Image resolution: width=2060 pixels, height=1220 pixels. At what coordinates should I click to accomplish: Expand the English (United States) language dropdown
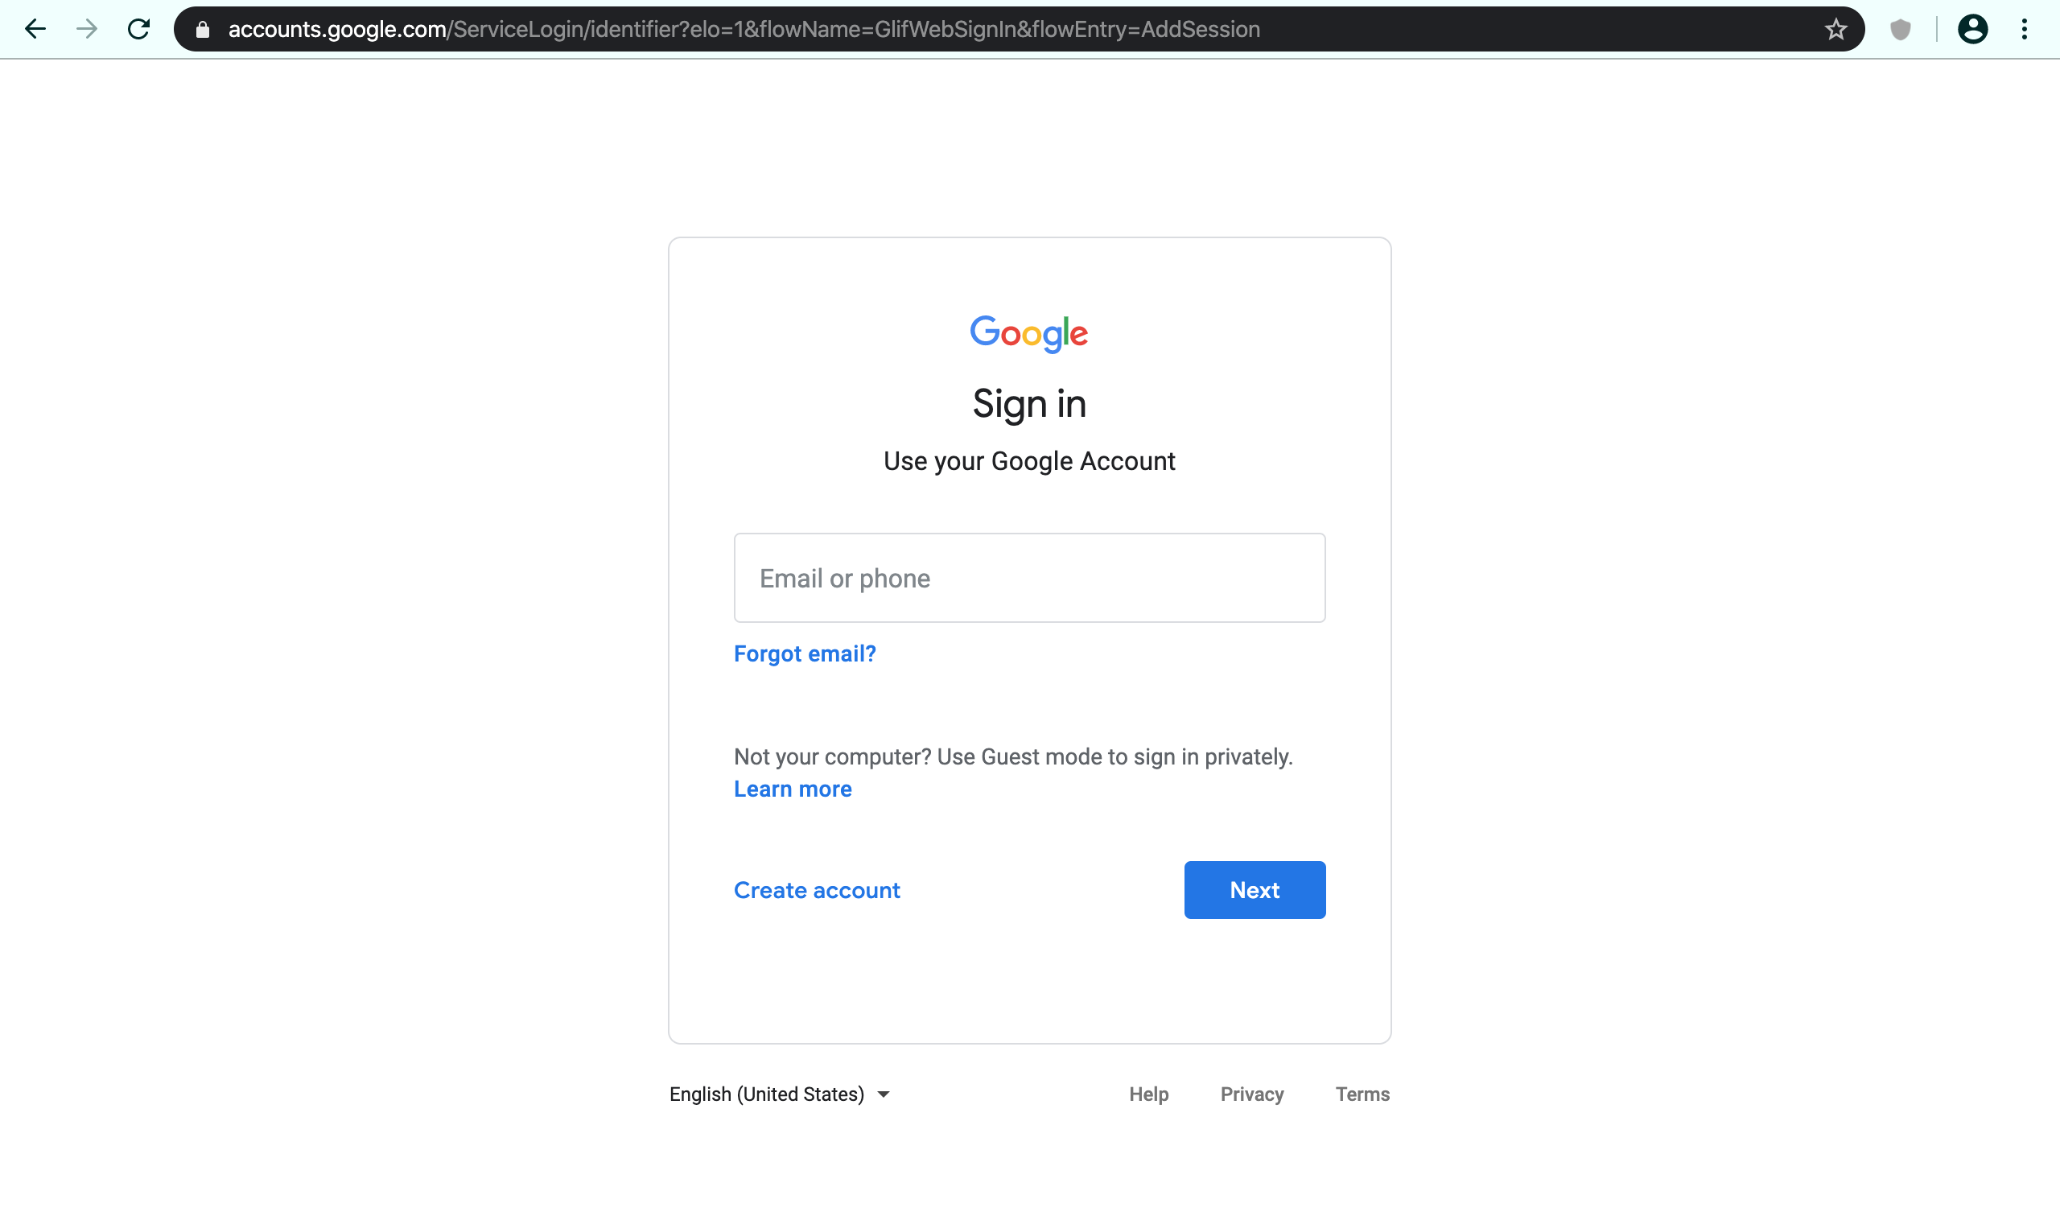click(779, 1094)
